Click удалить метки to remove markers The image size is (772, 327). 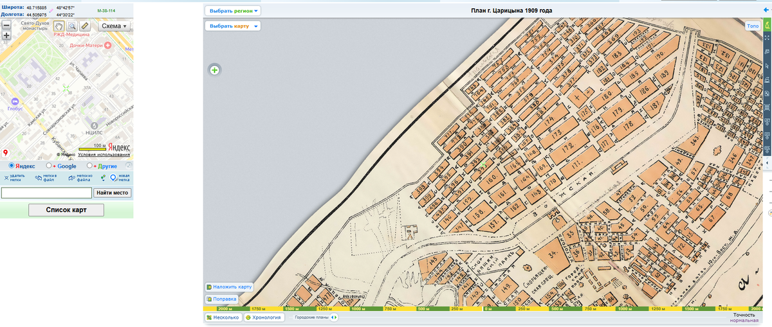pyautogui.click(x=14, y=177)
